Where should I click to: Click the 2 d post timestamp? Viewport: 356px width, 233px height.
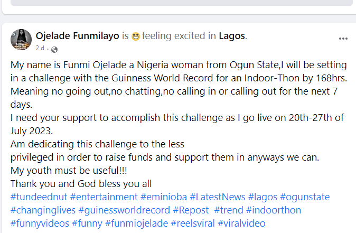click(x=40, y=49)
